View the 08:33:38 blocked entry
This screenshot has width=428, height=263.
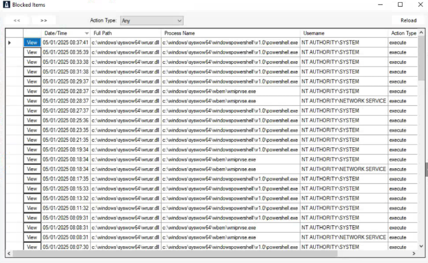pyautogui.click(x=32, y=62)
